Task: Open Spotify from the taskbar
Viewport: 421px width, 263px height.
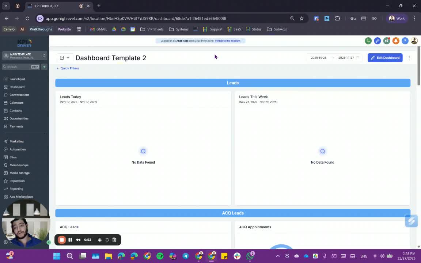Action: pos(160,256)
